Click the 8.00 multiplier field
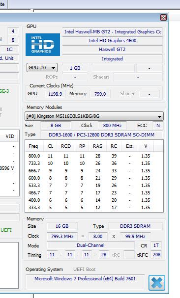This screenshot has height=298, width=180. click(x=98, y=237)
